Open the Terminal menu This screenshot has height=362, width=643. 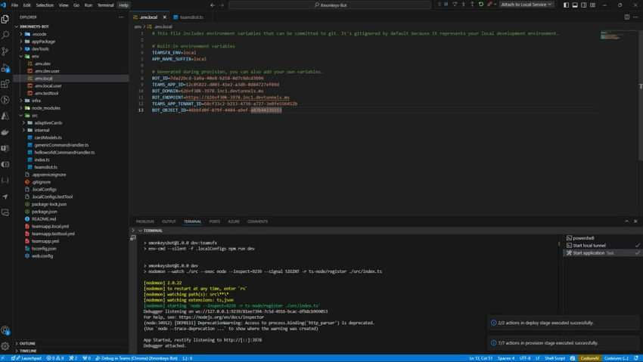click(105, 5)
